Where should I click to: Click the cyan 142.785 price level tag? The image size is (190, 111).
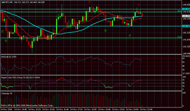coord(186,26)
